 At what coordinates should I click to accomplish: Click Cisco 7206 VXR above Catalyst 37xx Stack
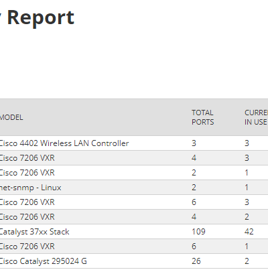(x=27, y=217)
